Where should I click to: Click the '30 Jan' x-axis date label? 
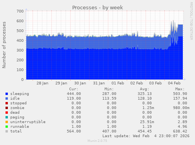point(80,83)
